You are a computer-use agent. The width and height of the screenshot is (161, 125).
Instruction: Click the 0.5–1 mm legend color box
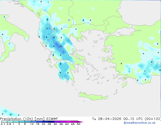point(10,122)
